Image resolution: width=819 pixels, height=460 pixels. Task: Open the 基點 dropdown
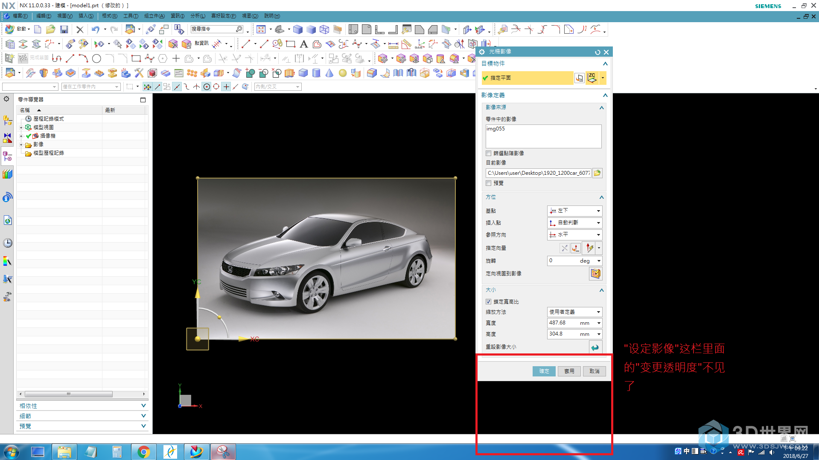click(574, 211)
